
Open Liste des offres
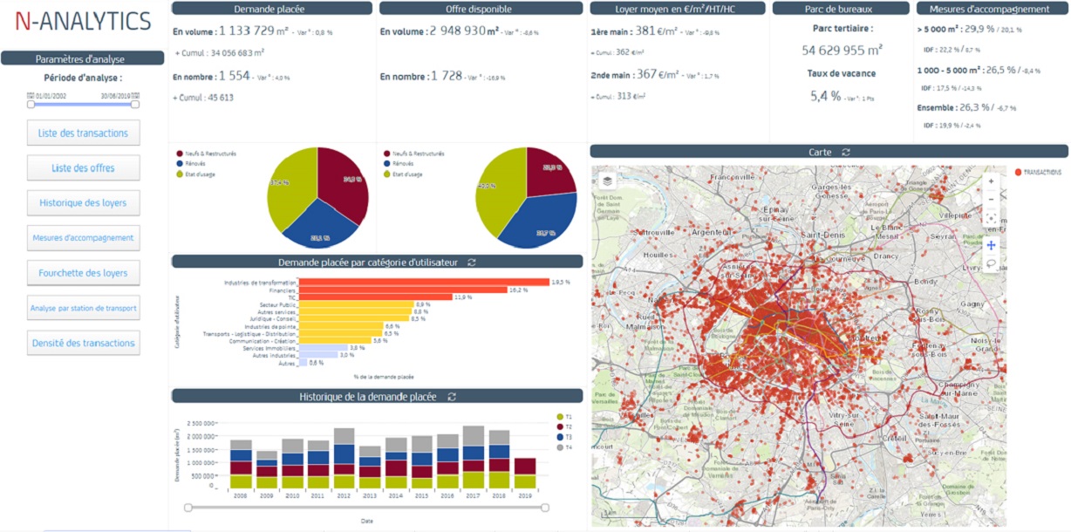tap(83, 167)
